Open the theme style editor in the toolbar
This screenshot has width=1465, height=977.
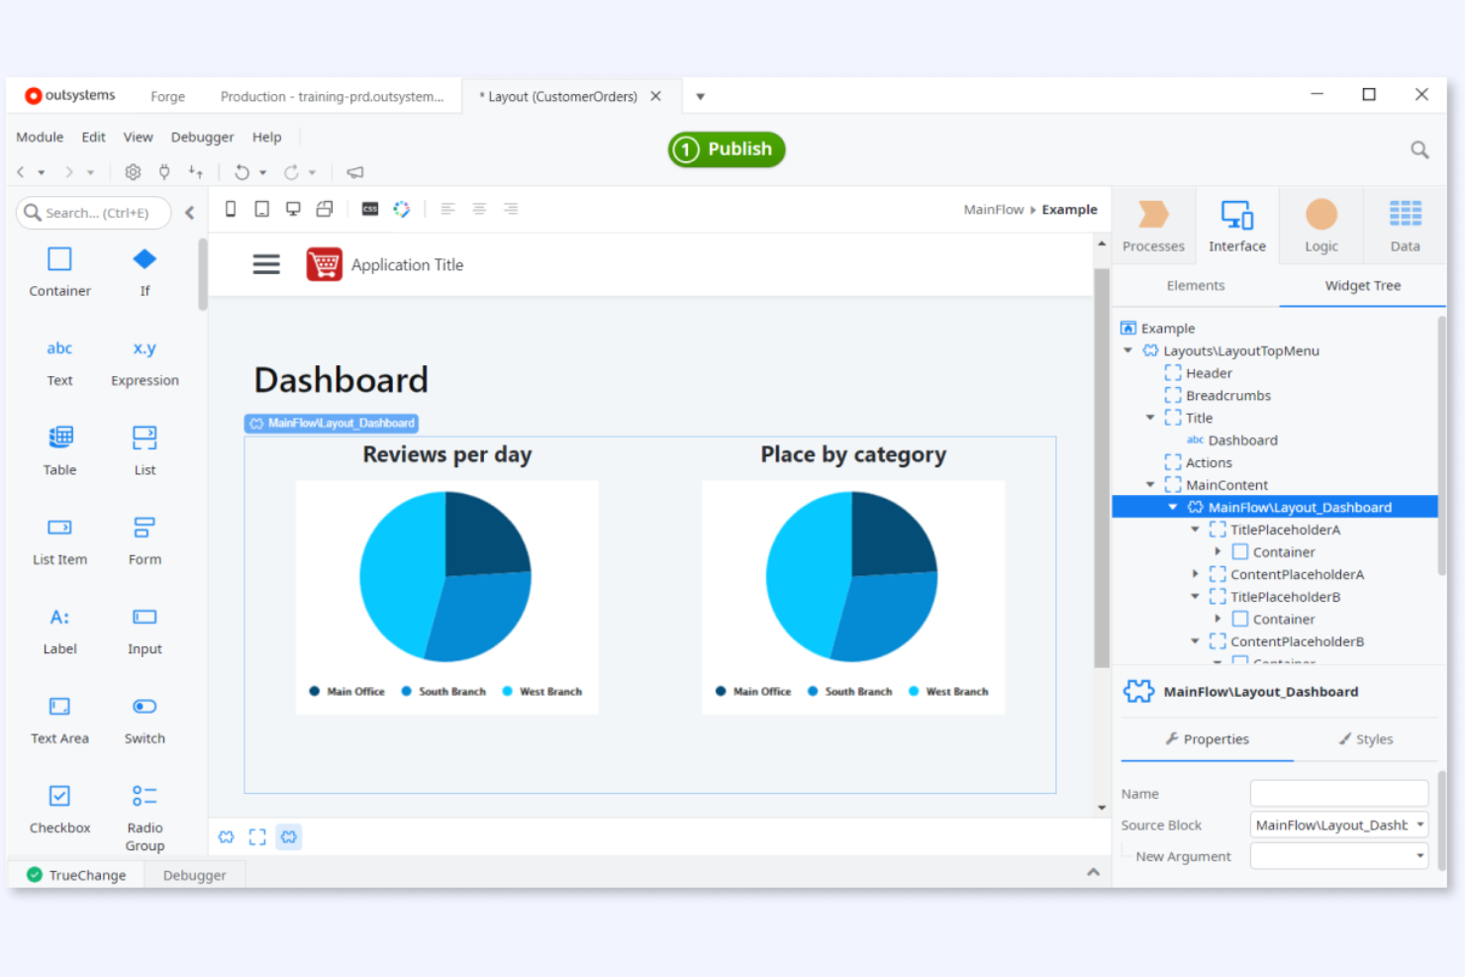pos(402,208)
